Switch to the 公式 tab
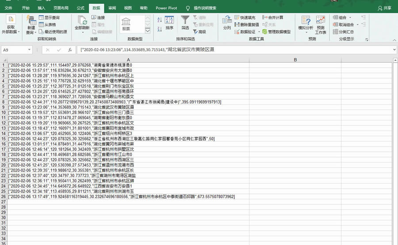This screenshot has height=245, width=398. click(80, 8)
